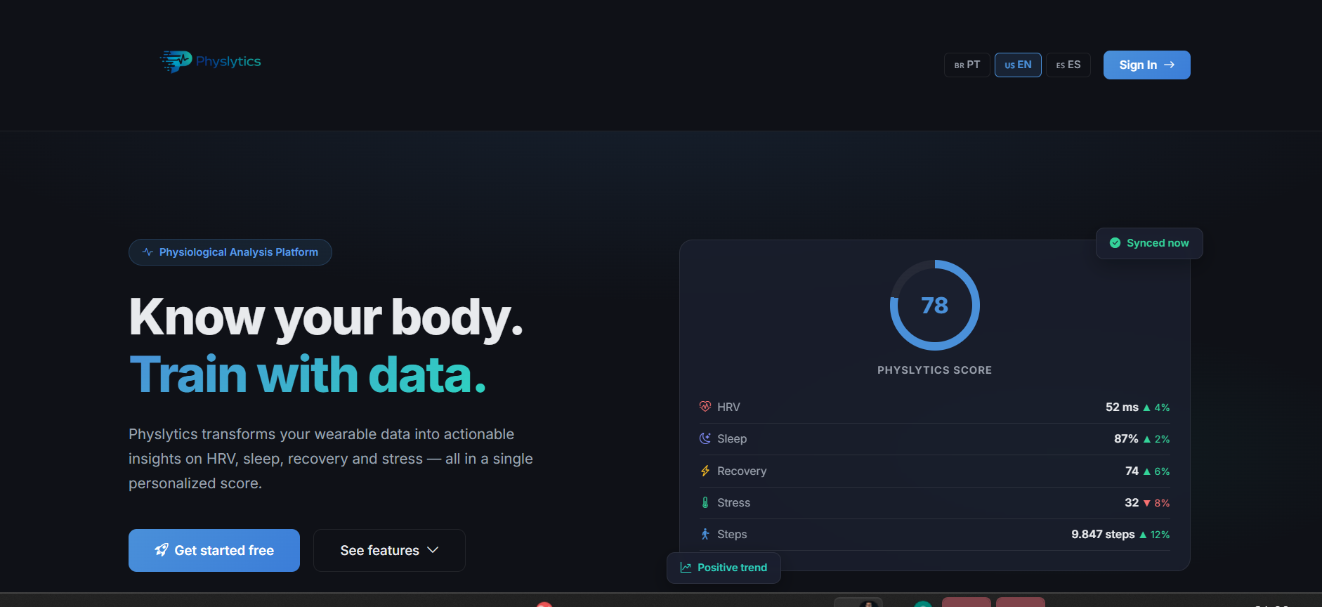Image resolution: width=1322 pixels, height=607 pixels.
Task: Click the 87% Sleep value
Action: [x=1126, y=438]
